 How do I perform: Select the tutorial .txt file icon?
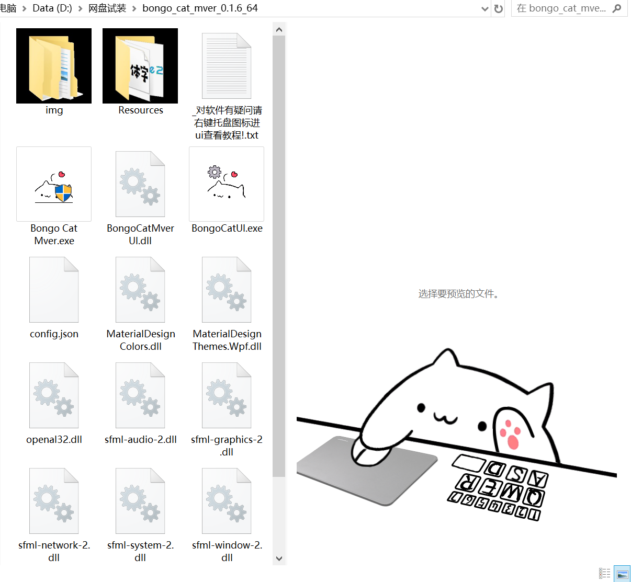pos(227,66)
